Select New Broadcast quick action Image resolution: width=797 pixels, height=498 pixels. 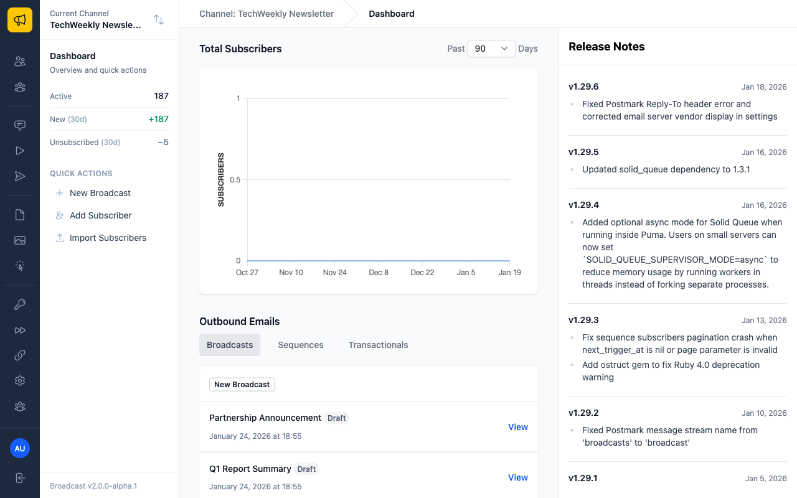coord(100,193)
